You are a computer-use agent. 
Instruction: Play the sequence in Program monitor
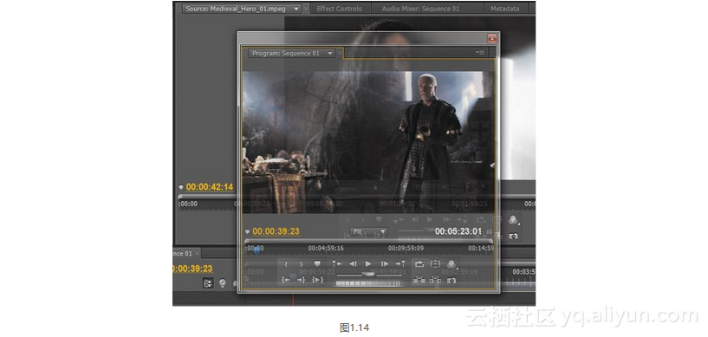(368, 264)
